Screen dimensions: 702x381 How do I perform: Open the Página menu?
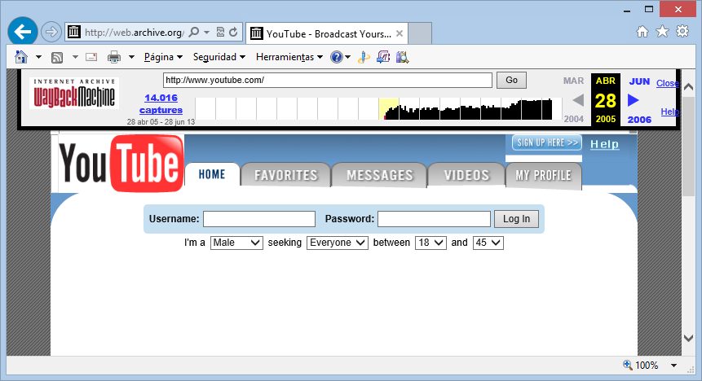(x=163, y=57)
